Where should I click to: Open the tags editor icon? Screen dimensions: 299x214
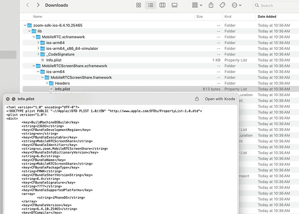[x=222, y=5]
